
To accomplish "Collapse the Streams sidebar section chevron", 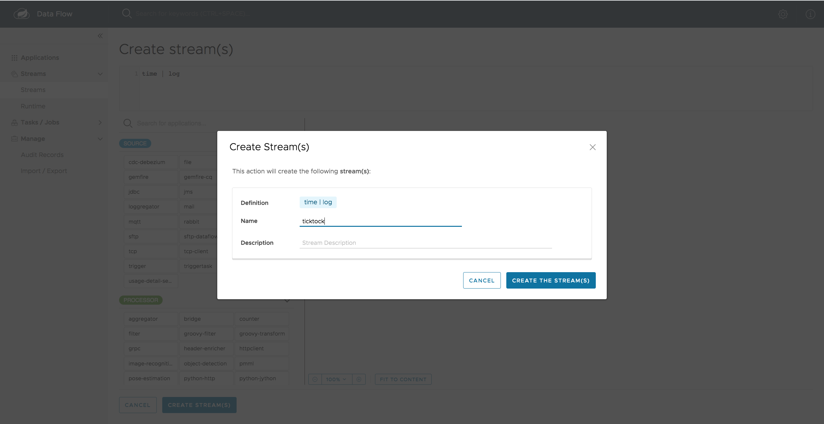I will (100, 74).
